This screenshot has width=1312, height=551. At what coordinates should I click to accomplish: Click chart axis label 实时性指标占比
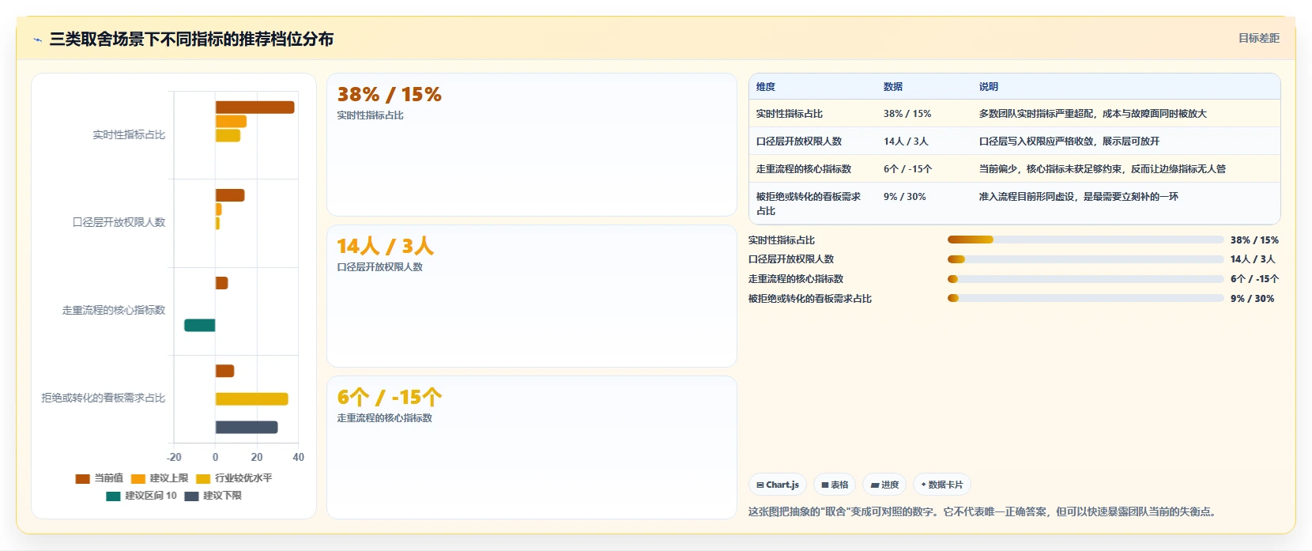129,135
